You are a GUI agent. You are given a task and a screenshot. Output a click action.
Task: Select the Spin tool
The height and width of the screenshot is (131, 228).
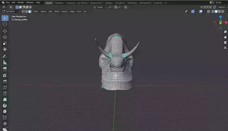[x=5, y=106]
